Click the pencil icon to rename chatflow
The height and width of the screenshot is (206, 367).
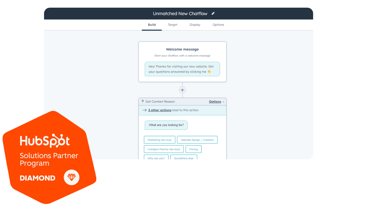213,13
